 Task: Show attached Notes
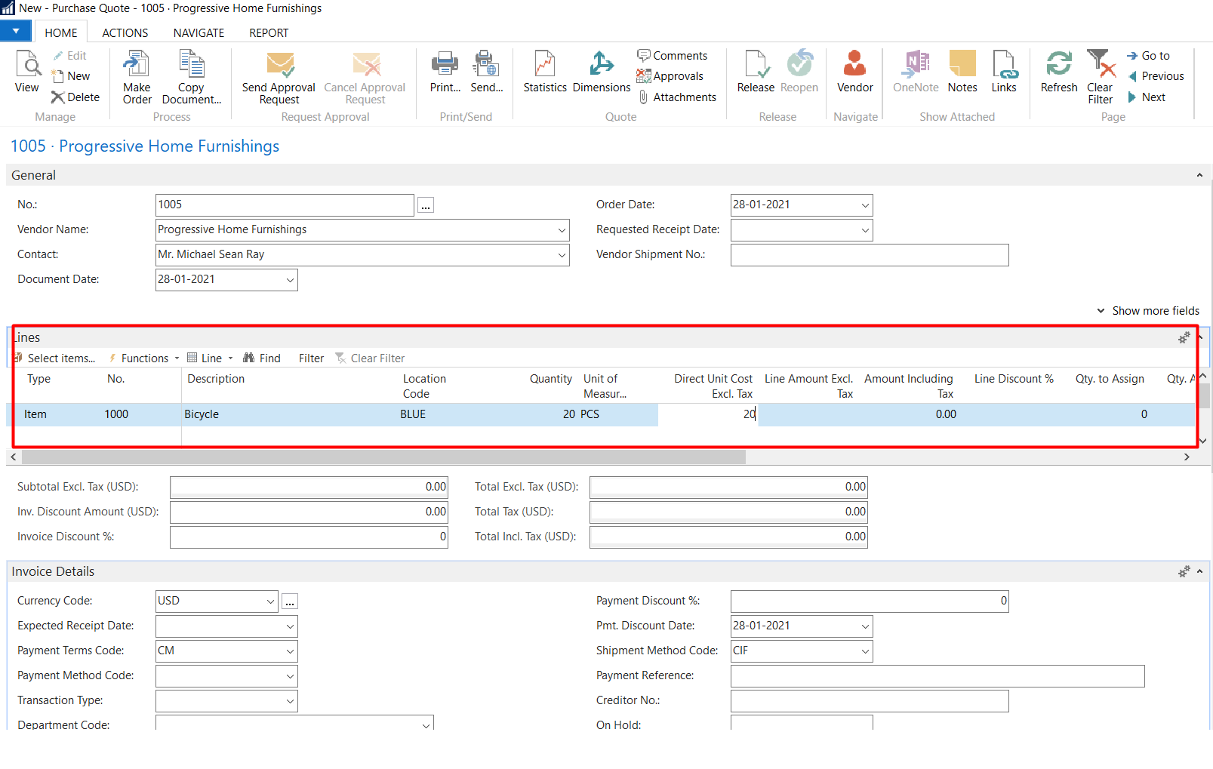962,72
